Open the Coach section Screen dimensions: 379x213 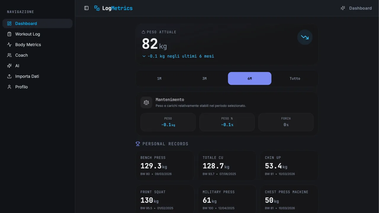pyautogui.click(x=37, y=55)
